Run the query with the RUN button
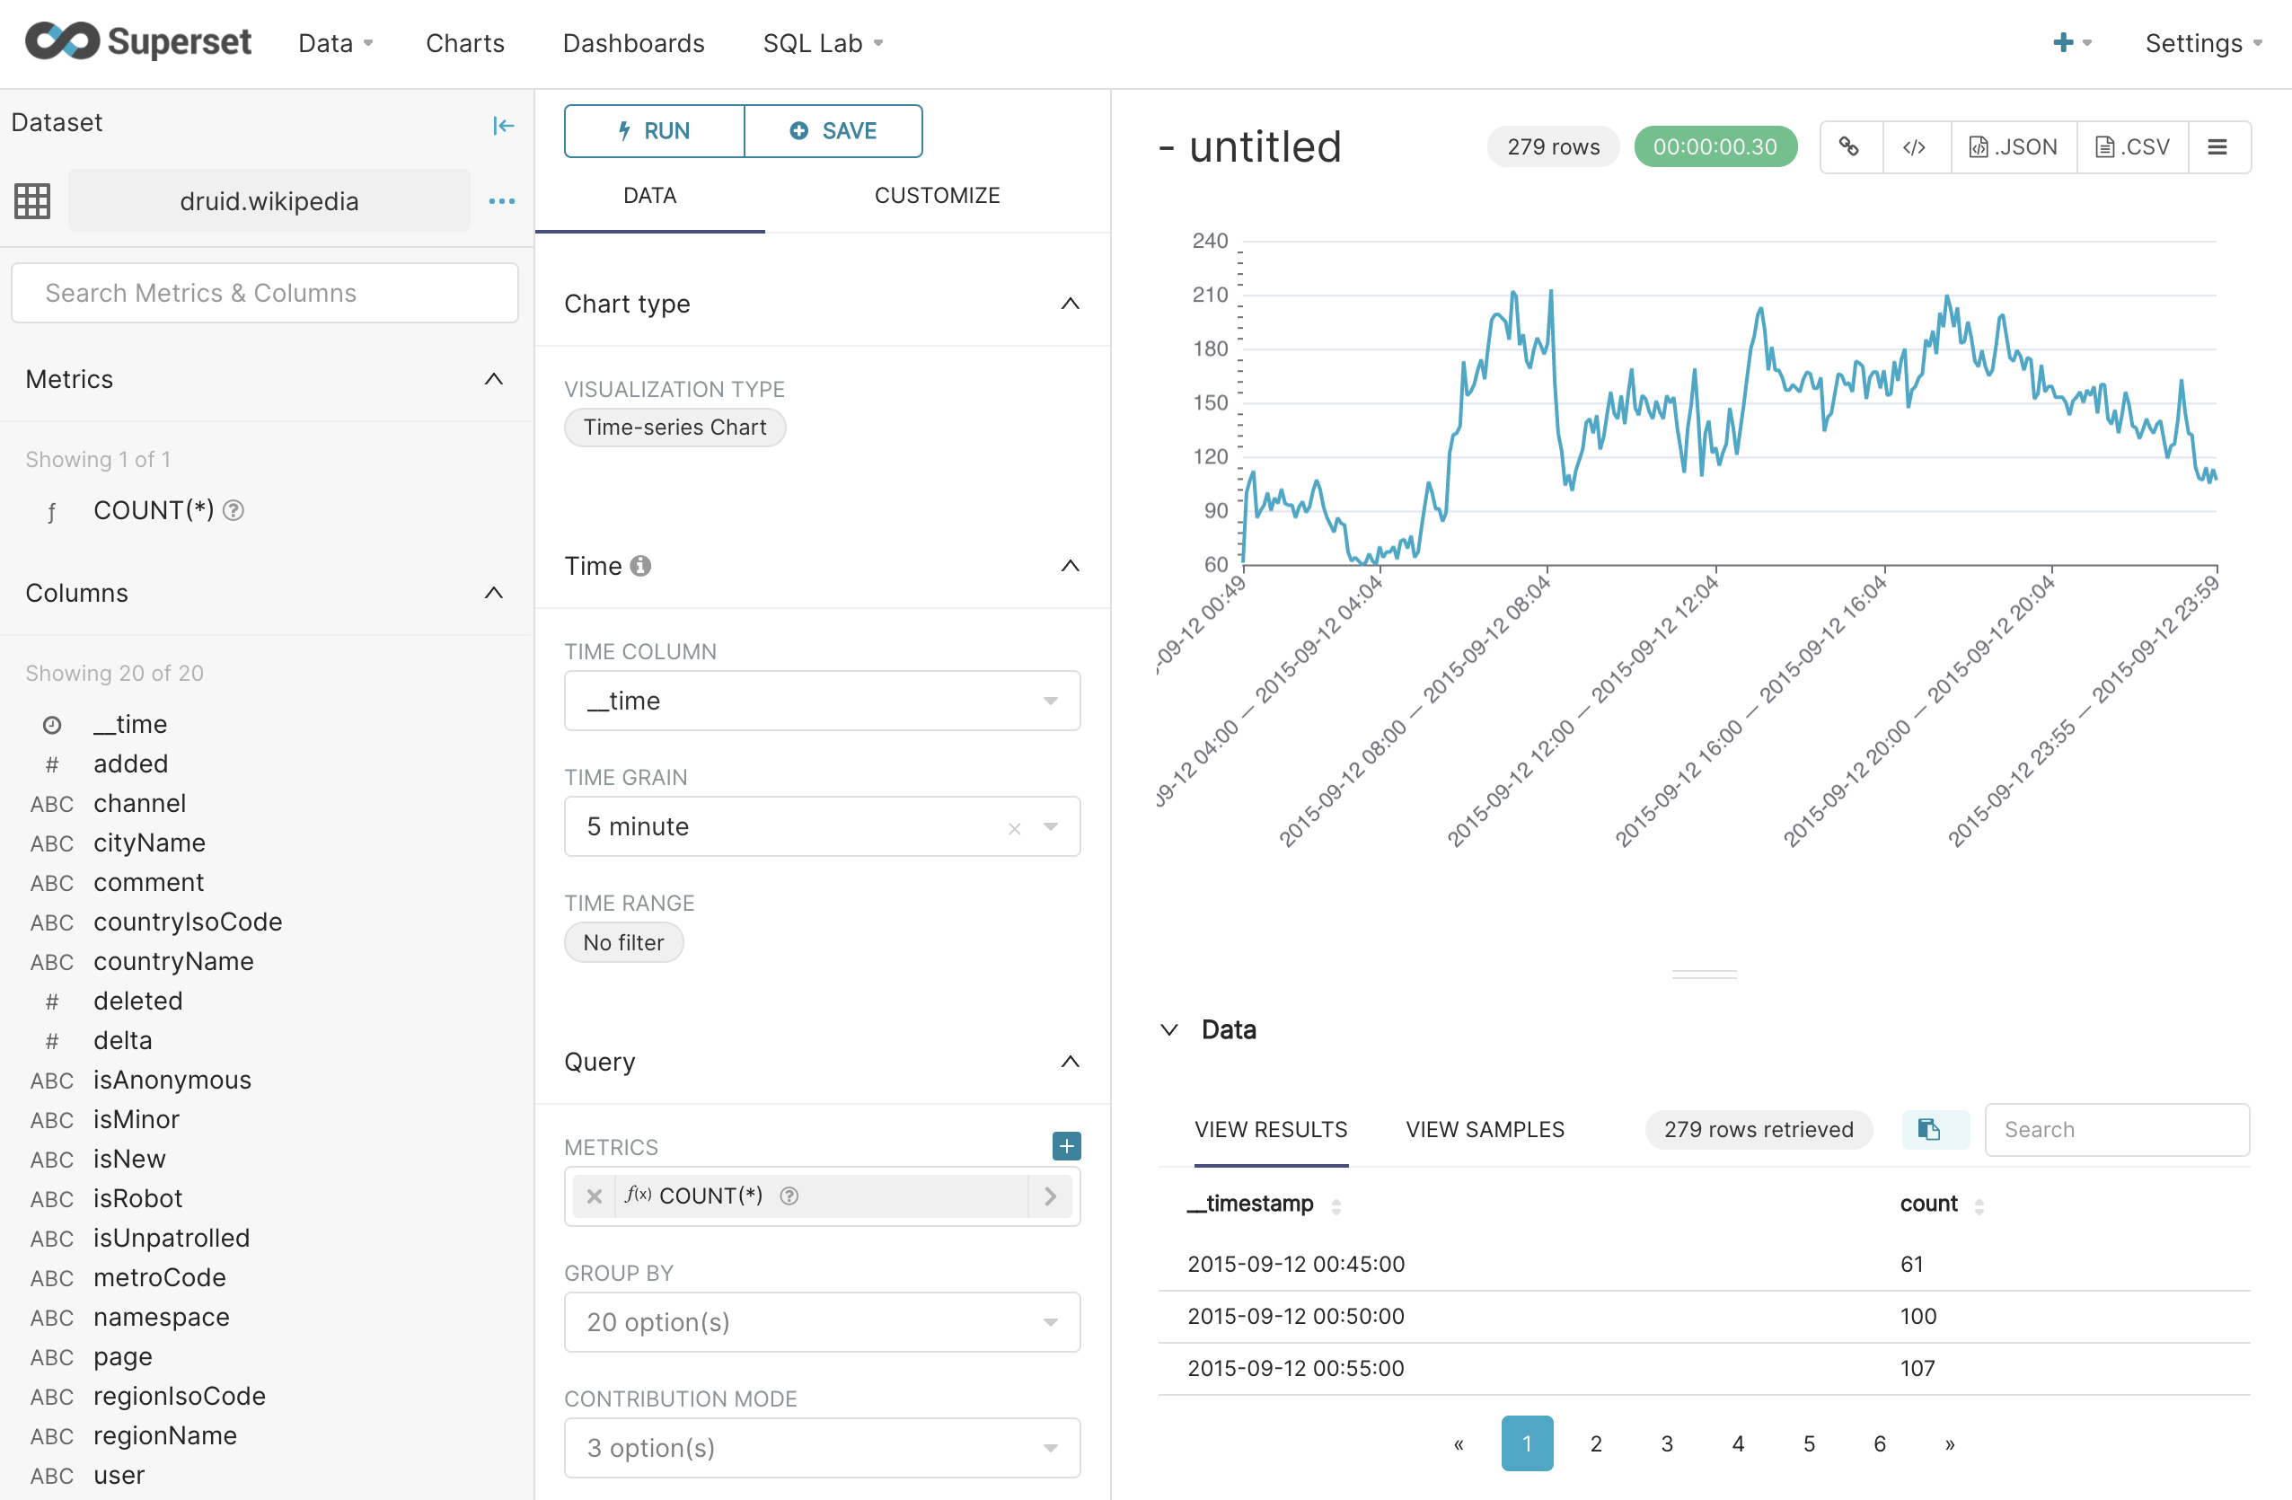2292x1500 pixels. (653, 130)
